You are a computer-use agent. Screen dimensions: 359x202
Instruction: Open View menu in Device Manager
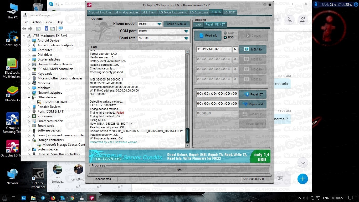49,22
